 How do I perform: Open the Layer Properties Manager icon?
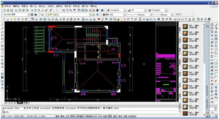(x=42, y=15)
